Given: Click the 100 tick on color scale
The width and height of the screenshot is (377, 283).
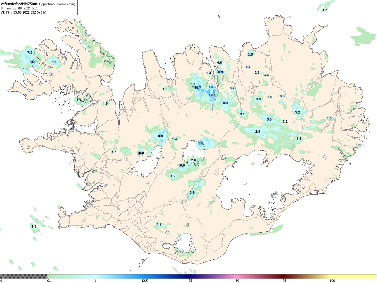Looking at the screenshot, I should 332,281.
